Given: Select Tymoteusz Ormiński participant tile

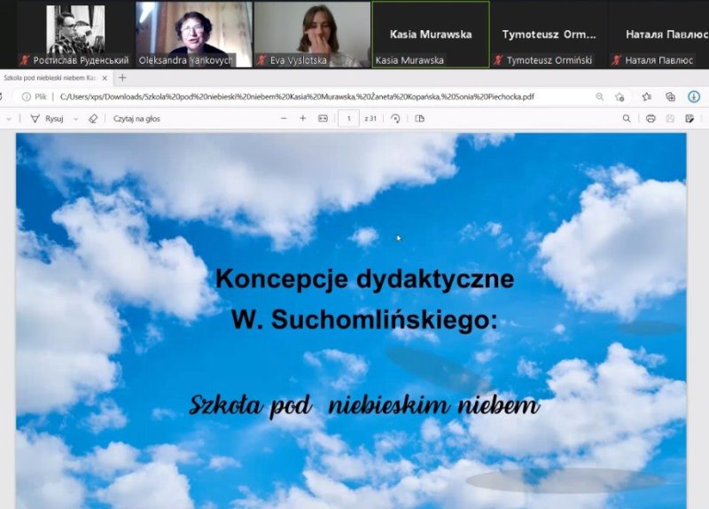Looking at the screenshot, I should coord(549,35).
